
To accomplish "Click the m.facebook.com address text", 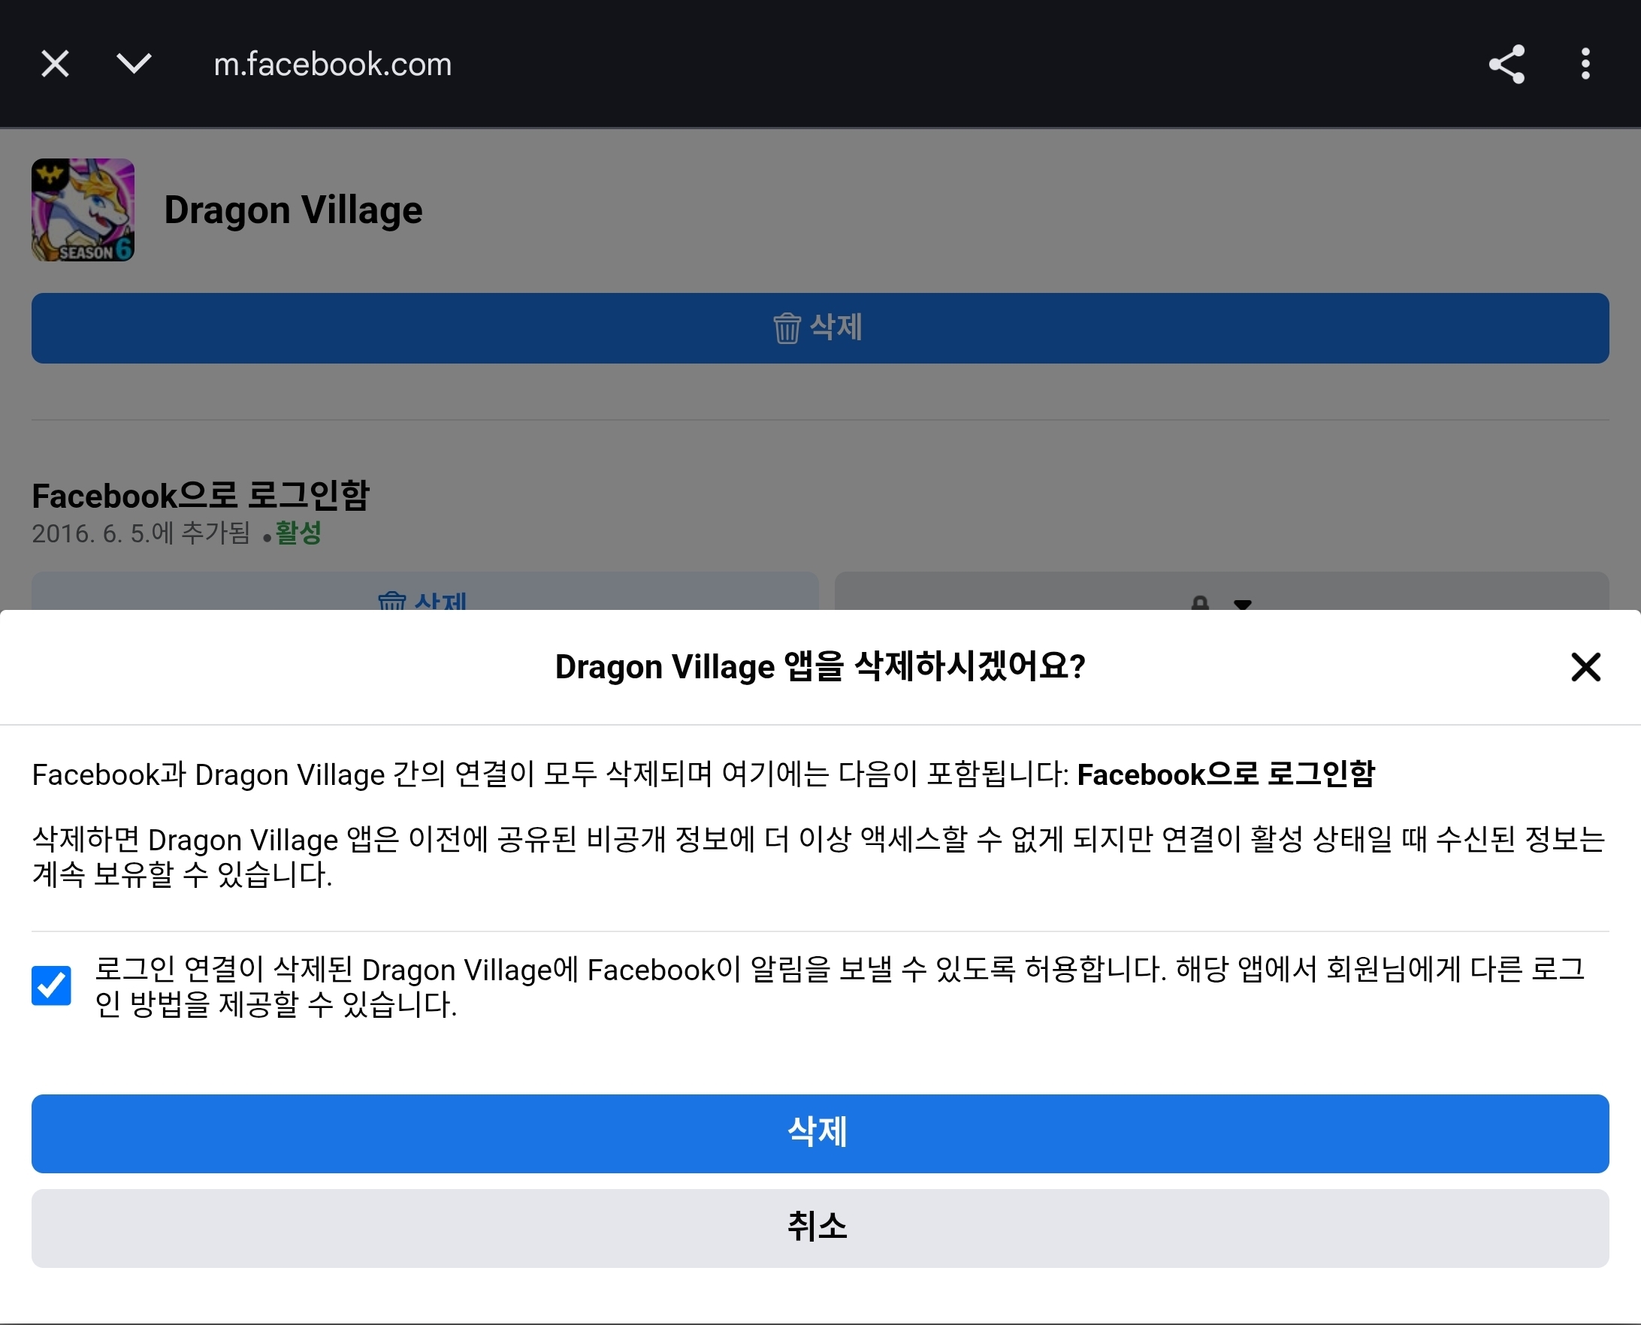I will 332,64.
